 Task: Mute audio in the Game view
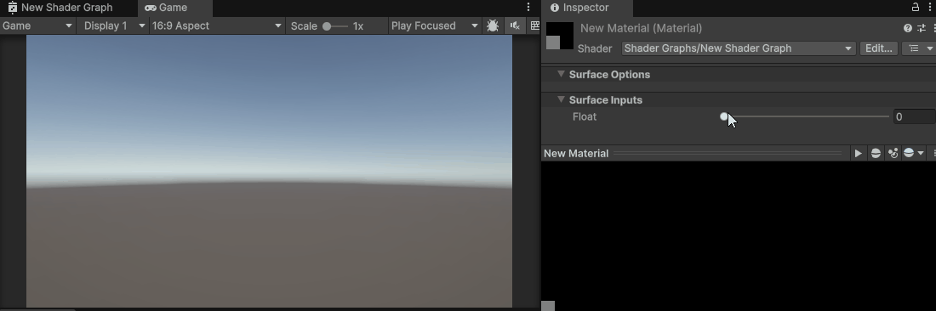514,25
